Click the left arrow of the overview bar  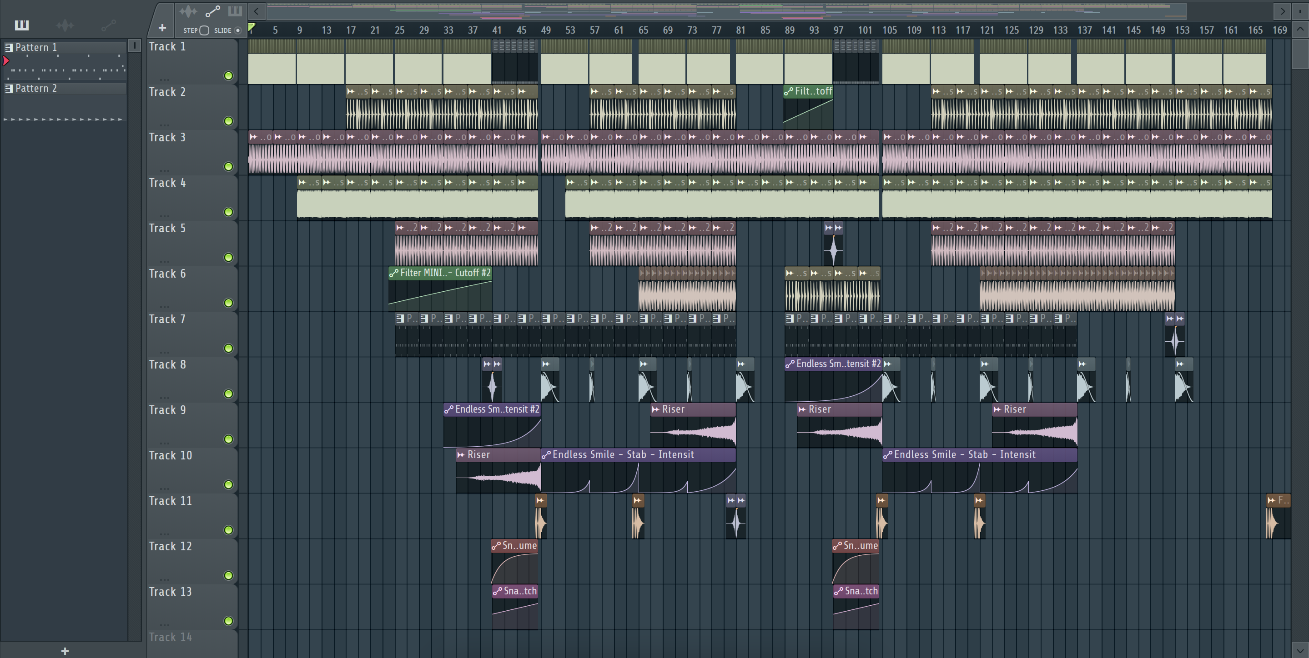[x=257, y=10]
